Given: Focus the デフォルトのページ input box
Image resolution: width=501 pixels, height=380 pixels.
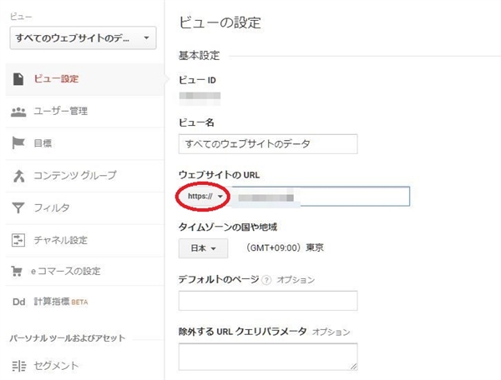Looking at the screenshot, I should pyautogui.click(x=268, y=301).
